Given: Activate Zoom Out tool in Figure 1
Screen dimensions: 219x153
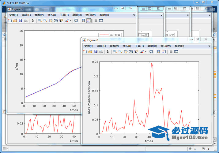Looking at the screenshot, I should pos(45,21).
